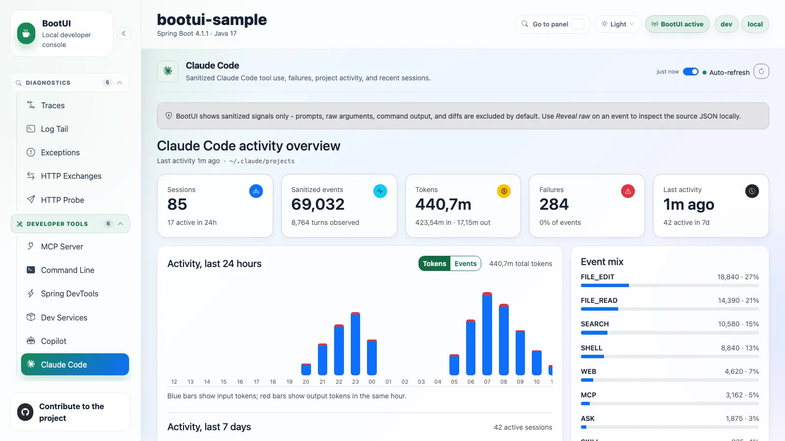Viewport: 785px width, 441px height.
Task: Click the Command Line terminal icon
Action: coord(31,270)
